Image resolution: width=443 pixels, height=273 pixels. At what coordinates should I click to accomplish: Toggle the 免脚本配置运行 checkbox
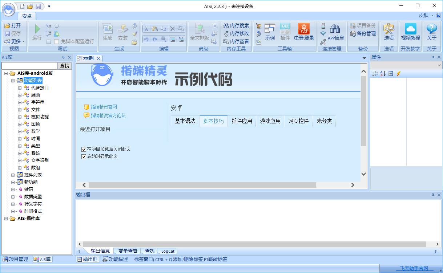(56, 42)
